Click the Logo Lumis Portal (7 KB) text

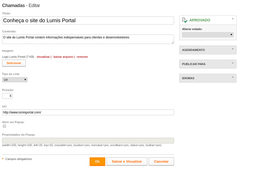click(x=18, y=57)
